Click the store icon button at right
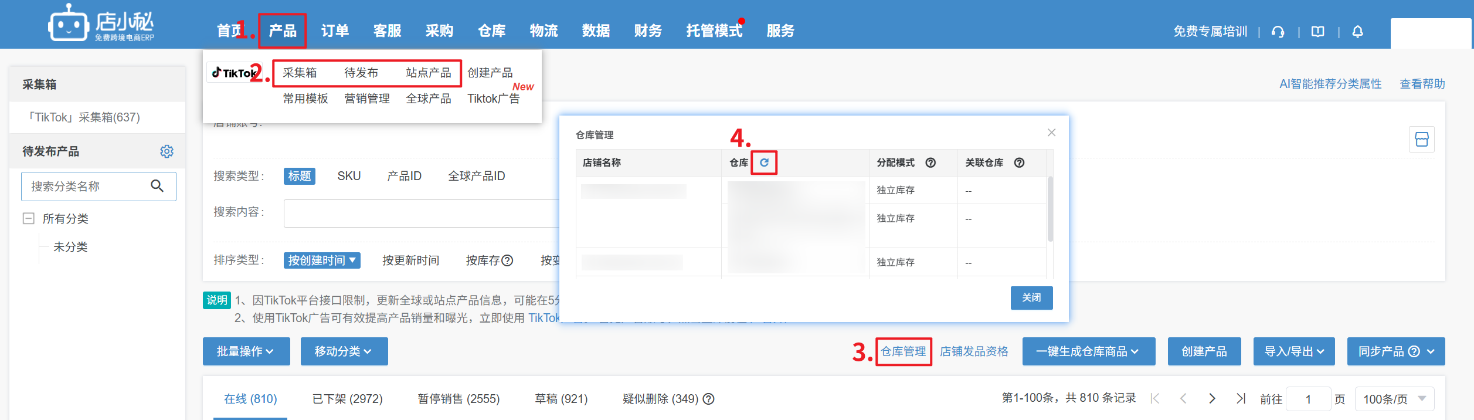1474x420 pixels. tap(1421, 140)
